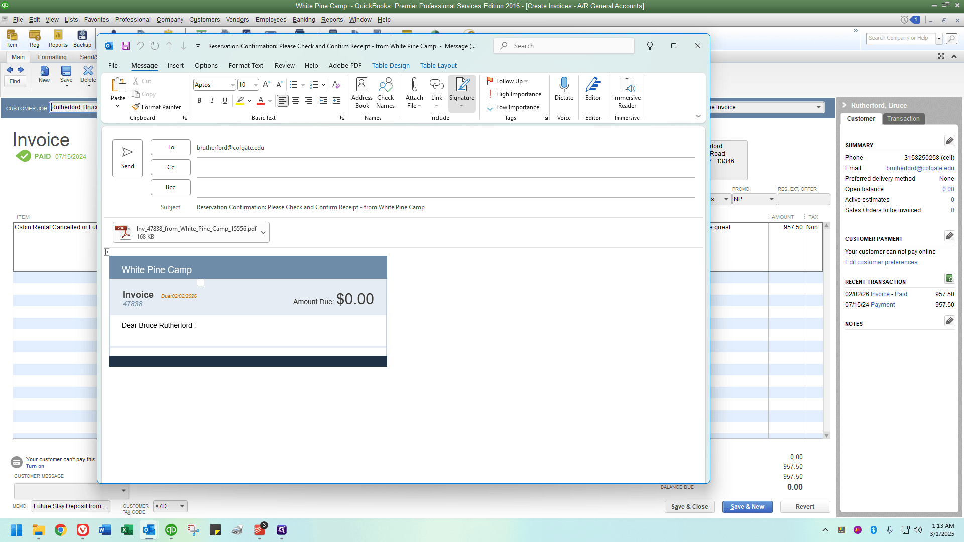Open bullet list options
964x542 pixels.
(x=303, y=85)
